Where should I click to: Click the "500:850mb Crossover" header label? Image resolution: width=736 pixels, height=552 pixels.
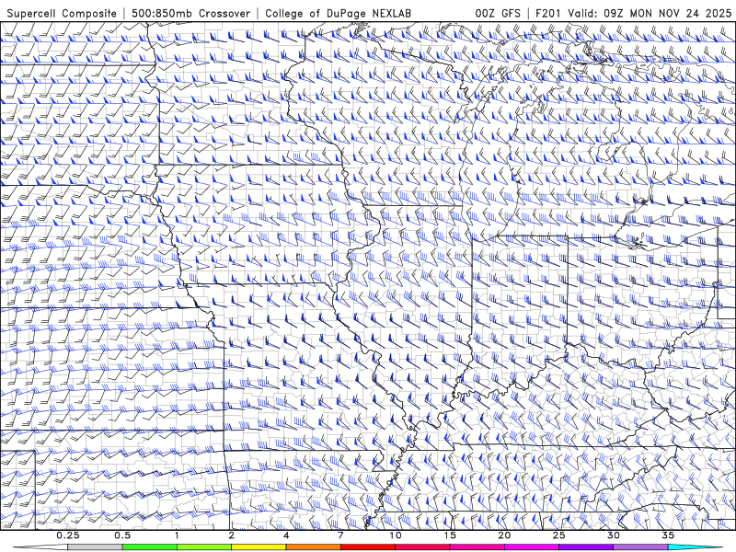[191, 14]
